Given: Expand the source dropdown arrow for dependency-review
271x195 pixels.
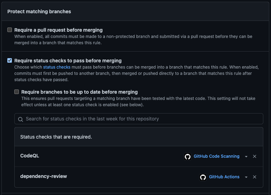Looking at the screenshot, I should (x=246, y=177).
